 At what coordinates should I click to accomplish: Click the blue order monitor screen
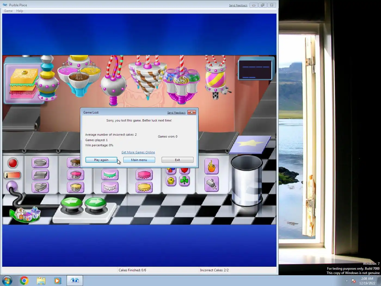pyautogui.click(x=255, y=70)
